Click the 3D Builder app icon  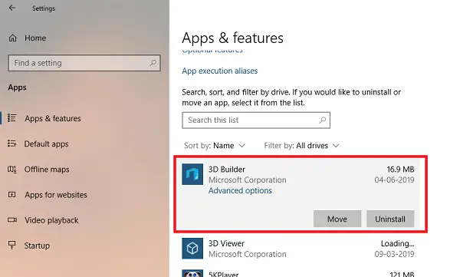[192, 174]
